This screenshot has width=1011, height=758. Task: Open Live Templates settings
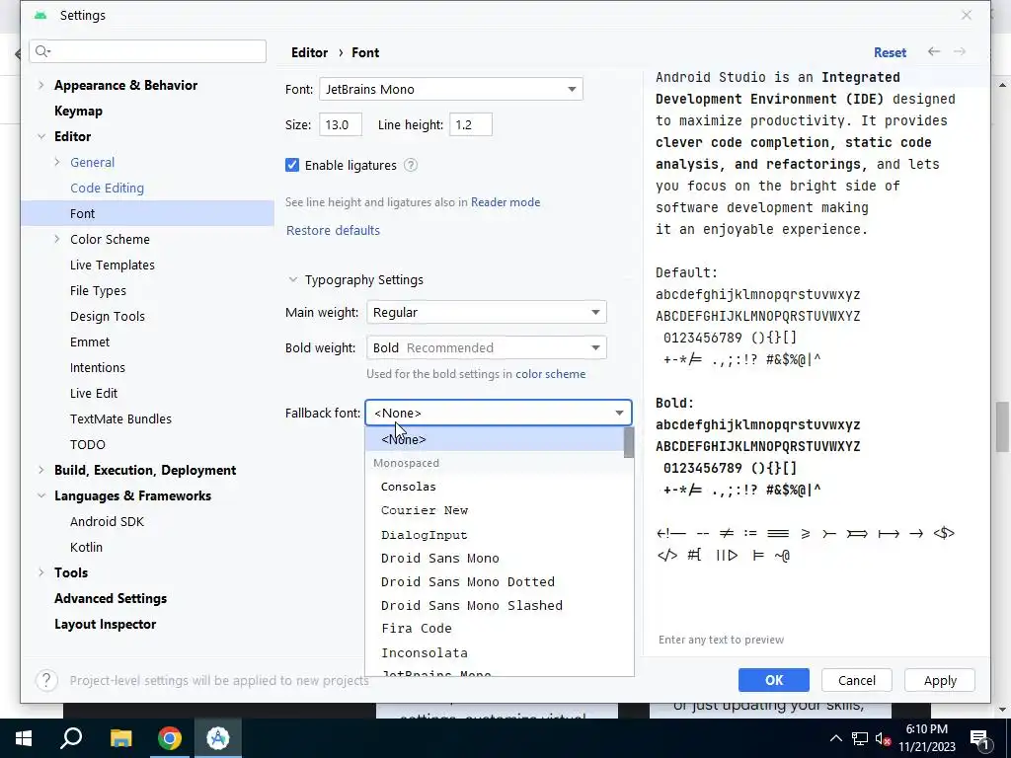[113, 265]
